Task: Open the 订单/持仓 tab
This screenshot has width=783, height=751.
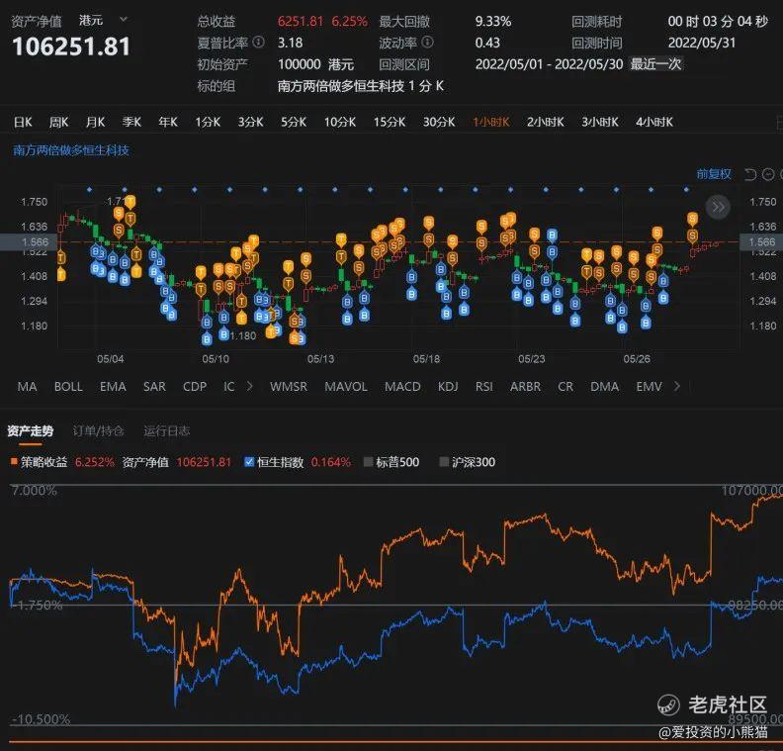Action: click(99, 431)
